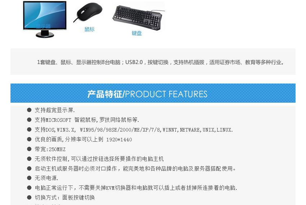Click the bullet beside 启动主机或服务器 line
This screenshot has width=306, height=205.
pos(29,168)
